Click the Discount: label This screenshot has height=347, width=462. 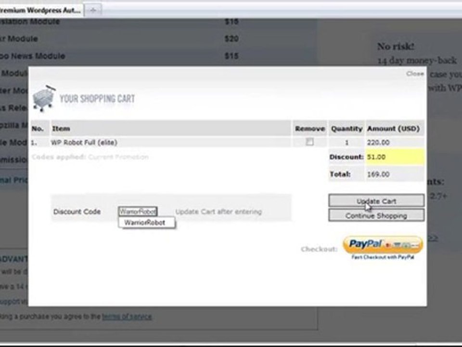346,157
